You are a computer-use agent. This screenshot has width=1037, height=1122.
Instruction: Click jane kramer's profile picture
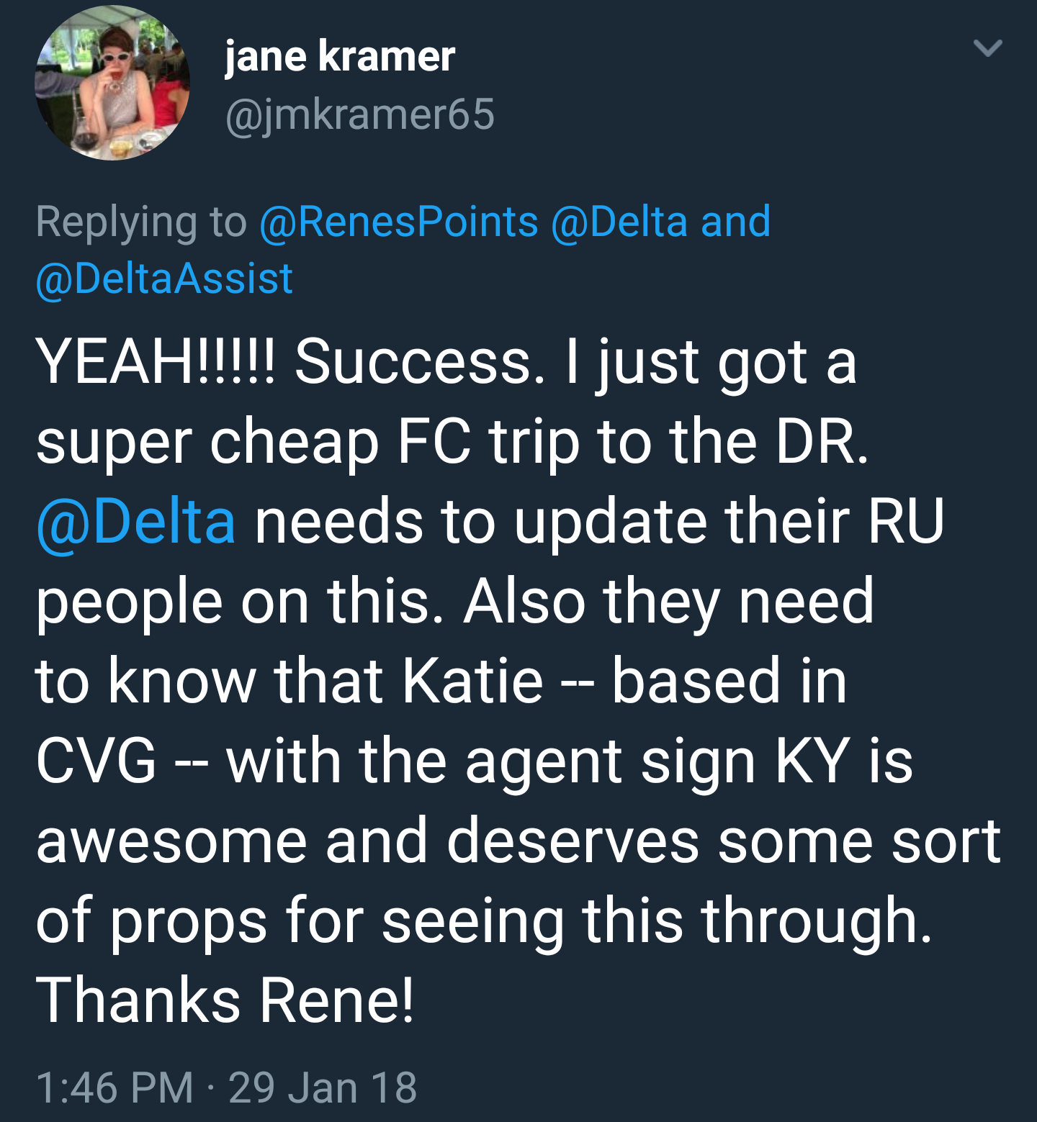pos(112,83)
